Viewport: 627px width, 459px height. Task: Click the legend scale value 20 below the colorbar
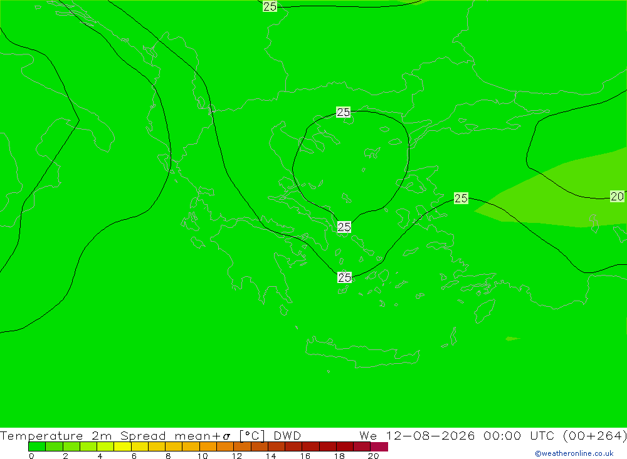pos(374,456)
